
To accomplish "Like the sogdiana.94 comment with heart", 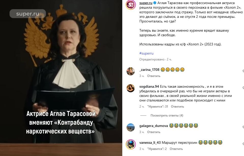I will [x=243, y=88].
